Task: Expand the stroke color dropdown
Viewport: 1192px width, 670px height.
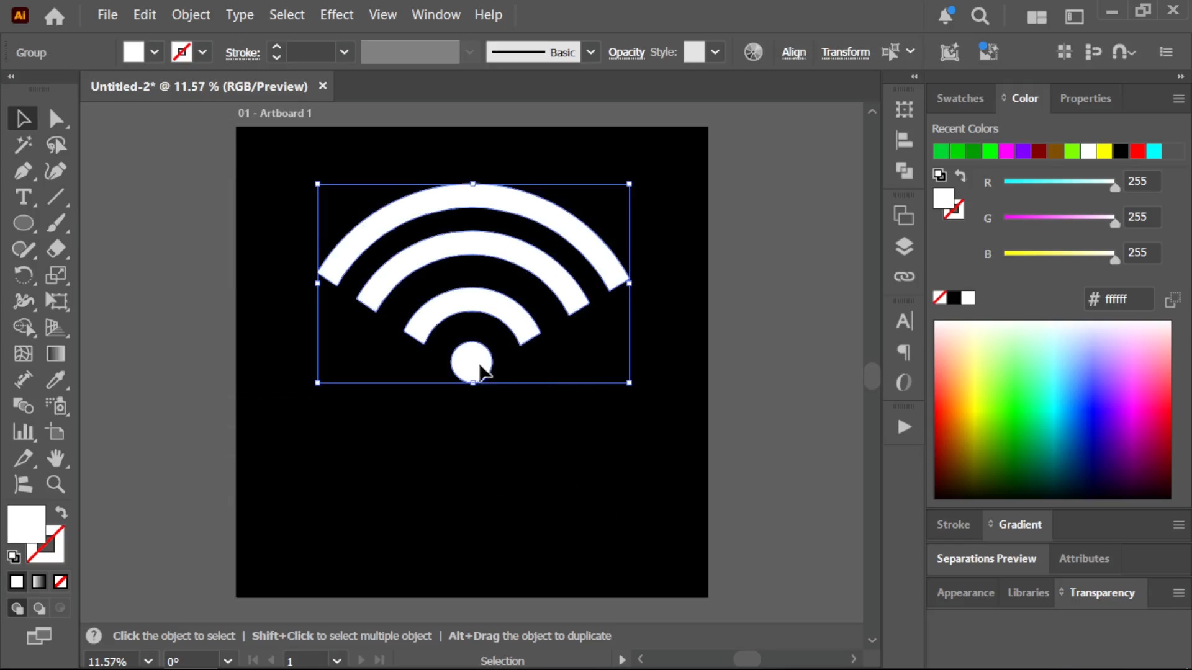Action: [x=202, y=52]
